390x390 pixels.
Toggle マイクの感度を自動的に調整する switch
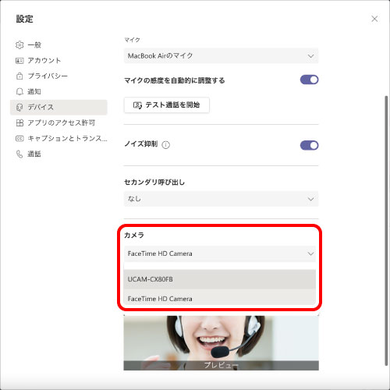(309, 80)
